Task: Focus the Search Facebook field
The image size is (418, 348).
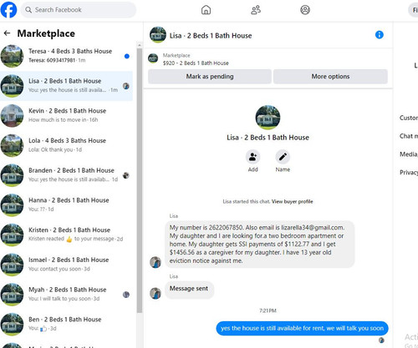Action: coord(79,10)
